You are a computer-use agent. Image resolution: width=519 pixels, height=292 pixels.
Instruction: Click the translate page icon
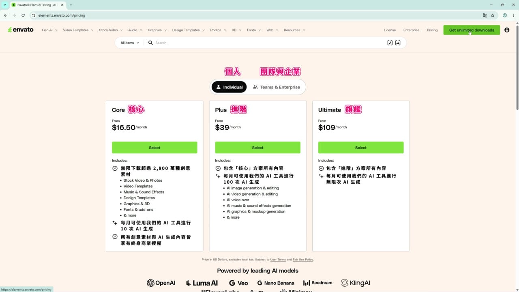click(x=485, y=15)
